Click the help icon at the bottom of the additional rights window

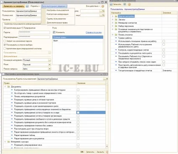107,152
